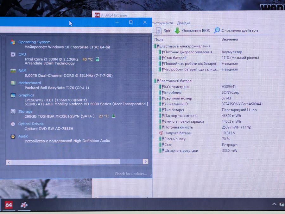Click the AIDA64 Extreme title bar icon
This screenshot has width=285, height=214.
pos(97,15)
